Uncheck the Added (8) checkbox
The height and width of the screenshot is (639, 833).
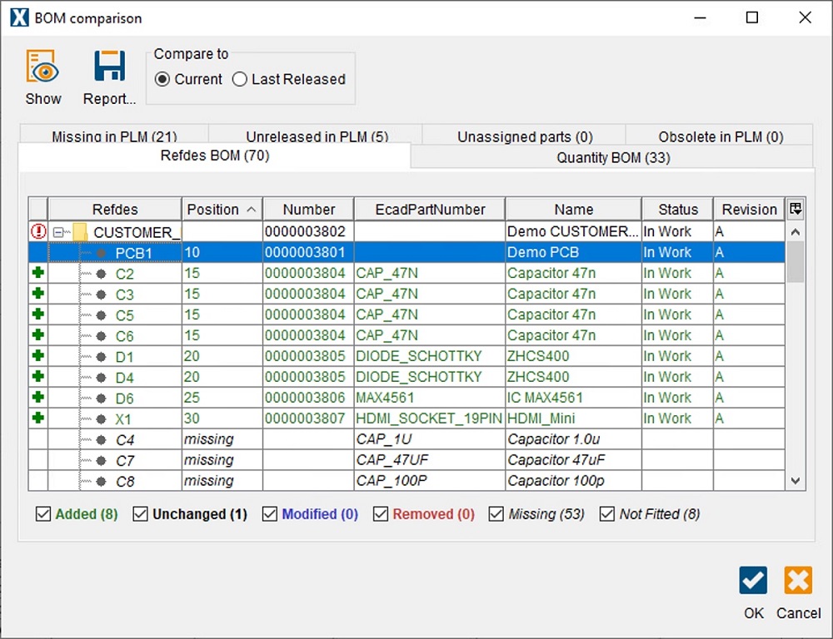43,514
